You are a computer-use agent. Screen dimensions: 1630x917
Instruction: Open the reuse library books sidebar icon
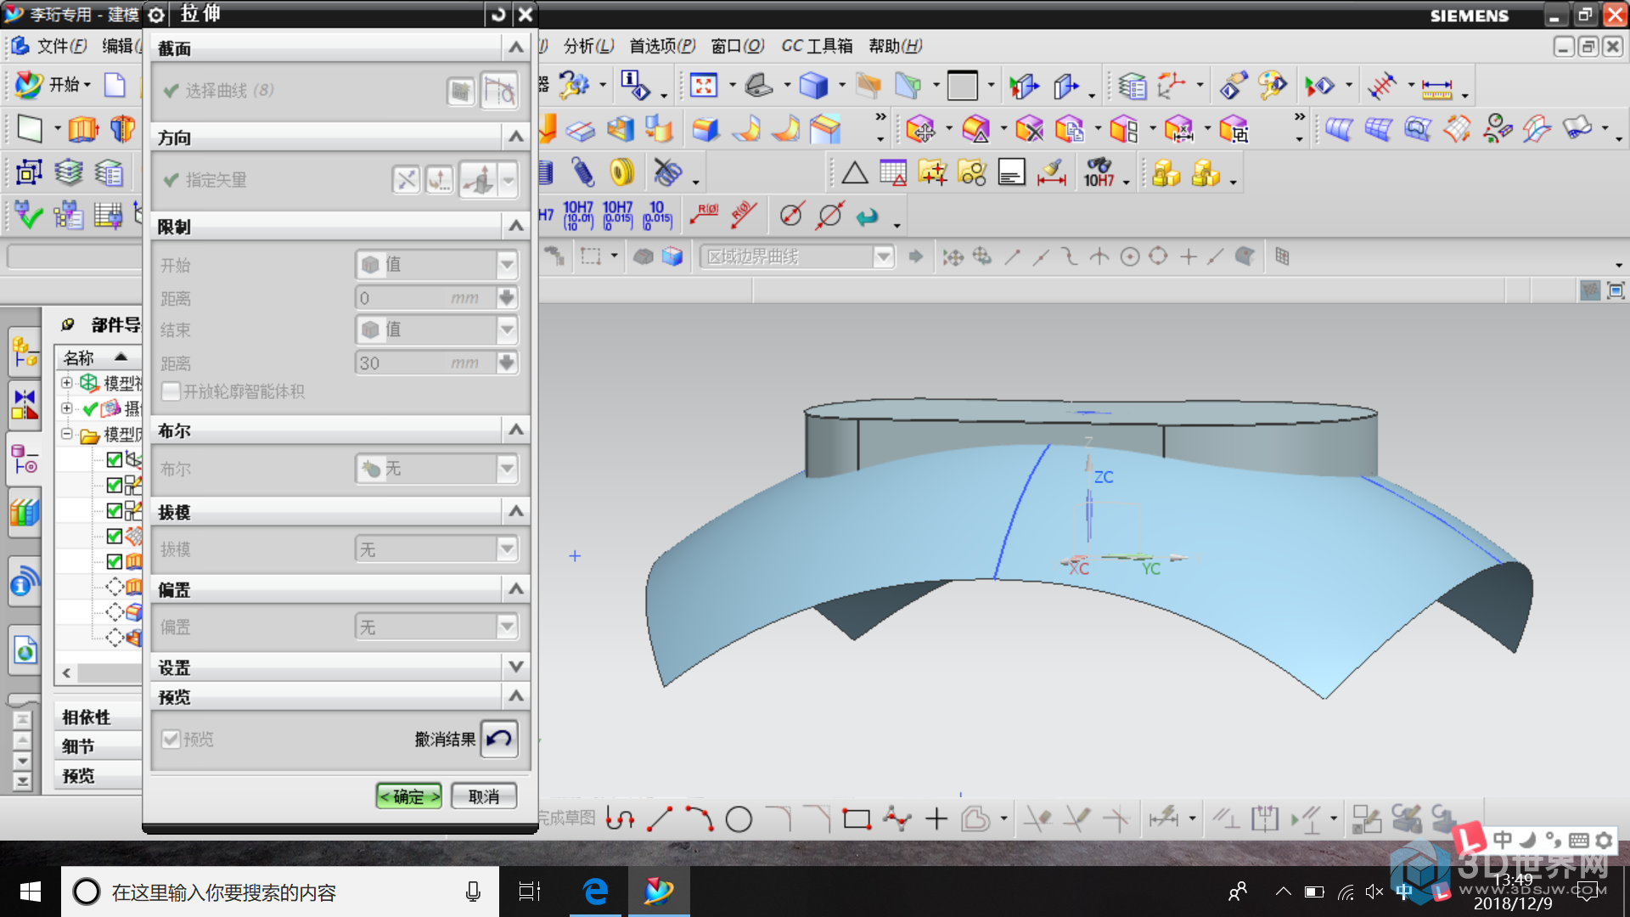[25, 513]
